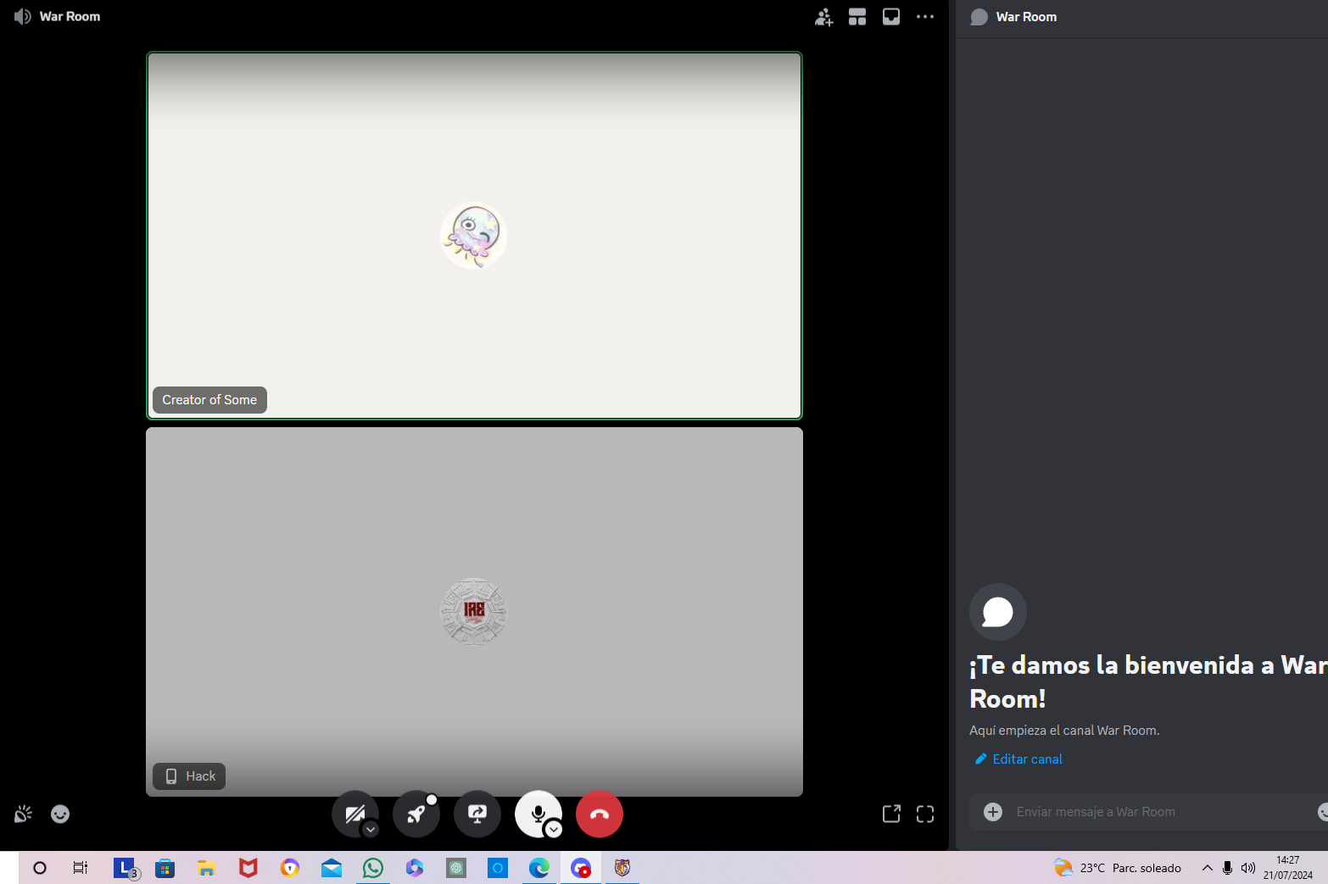Open the attachment plus button in chat

coord(993,812)
